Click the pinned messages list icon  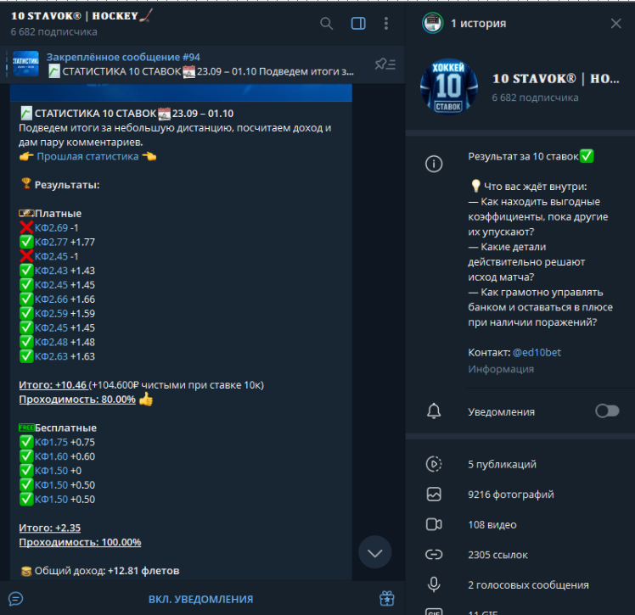point(385,64)
